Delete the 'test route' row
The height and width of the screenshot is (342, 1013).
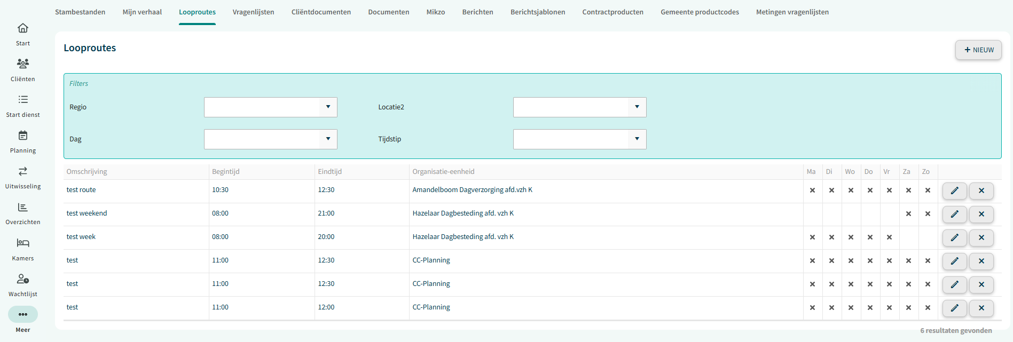[981, 191]
